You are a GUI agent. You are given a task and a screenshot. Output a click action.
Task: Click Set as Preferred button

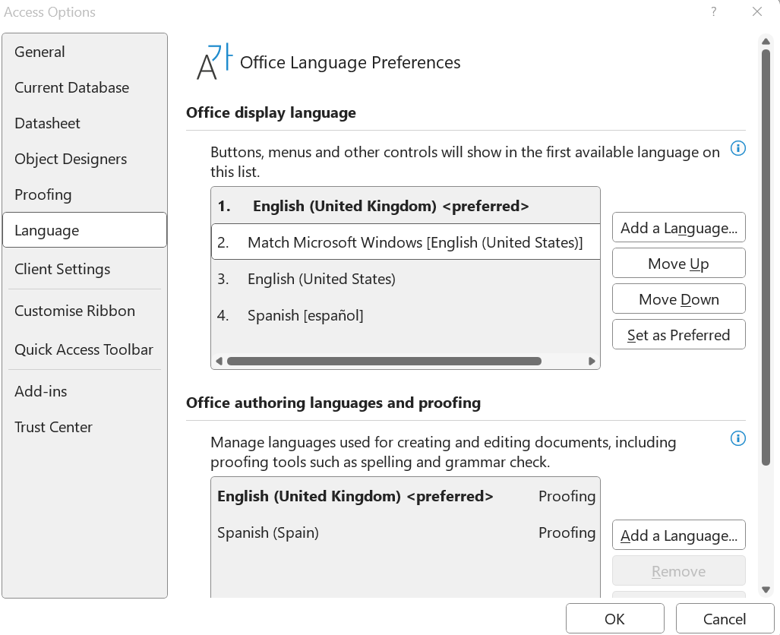click(x=678, y=335)
